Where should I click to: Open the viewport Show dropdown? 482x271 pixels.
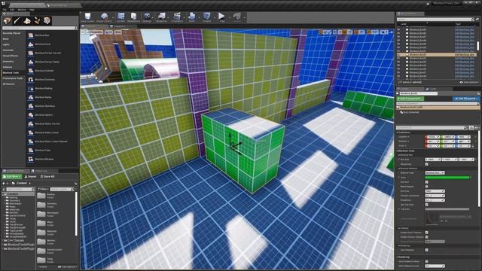coord(118,32)
